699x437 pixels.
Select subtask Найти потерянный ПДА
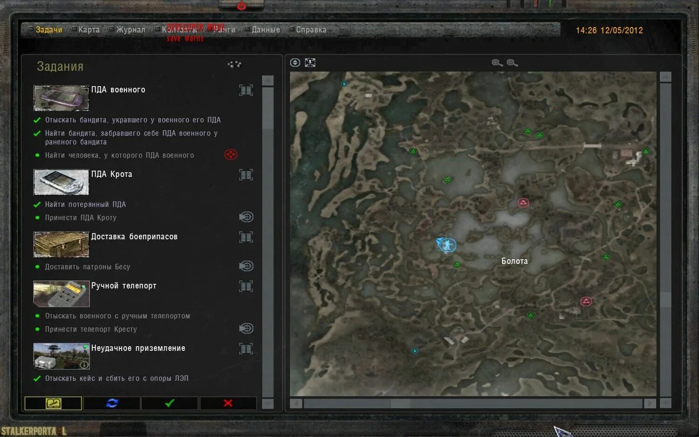click(85, 204)
